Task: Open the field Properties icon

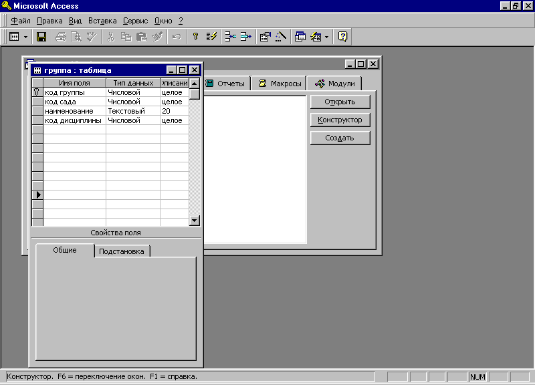Action: click(265, 37)
